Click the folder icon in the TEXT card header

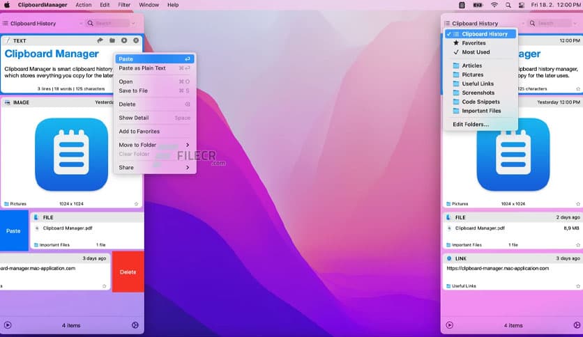pyautogui.click(x=112, y=40)
